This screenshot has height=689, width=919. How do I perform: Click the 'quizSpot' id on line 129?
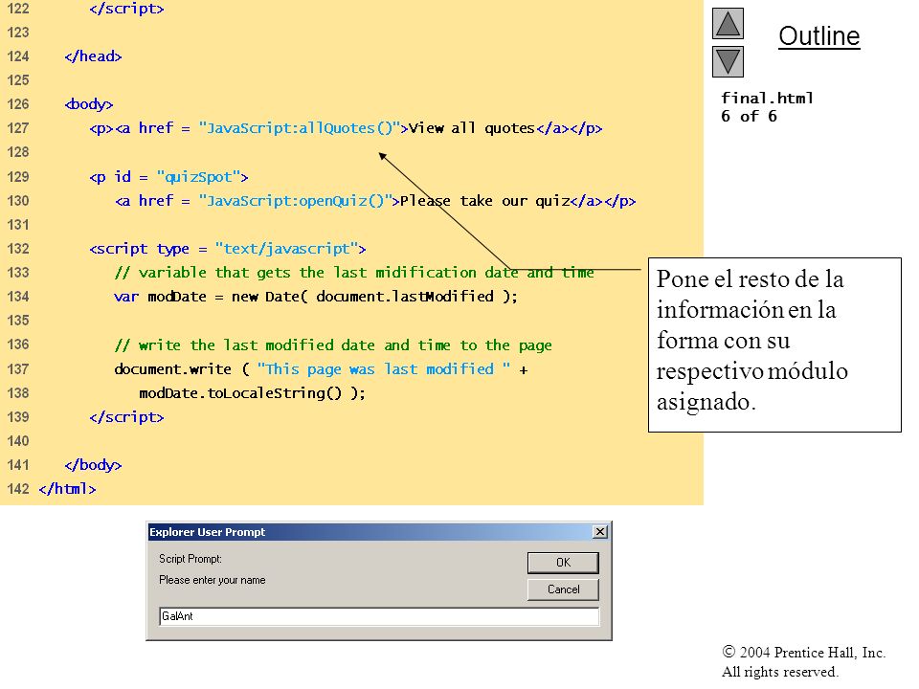point(198,177)
